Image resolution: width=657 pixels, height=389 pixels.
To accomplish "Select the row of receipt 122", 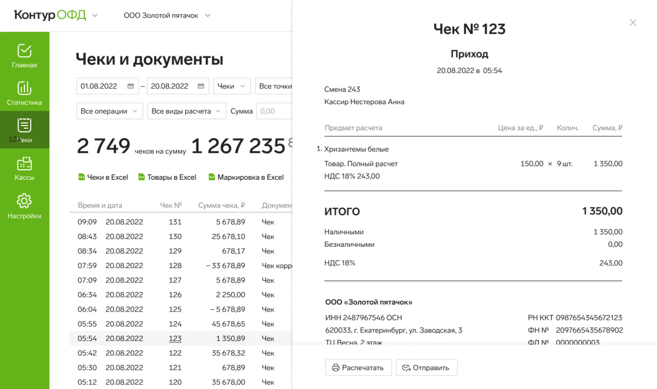I will pyautogui.click(x=181, y=353).
